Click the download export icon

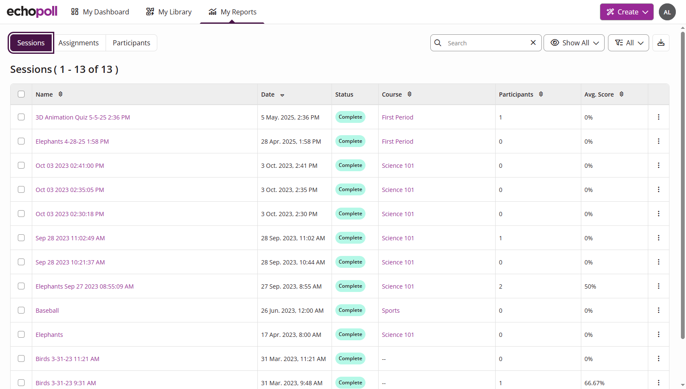[661, 43]
